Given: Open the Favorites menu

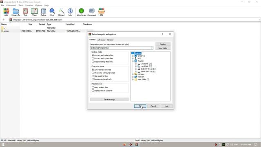Looking at the screenshot, I should 29,5.
